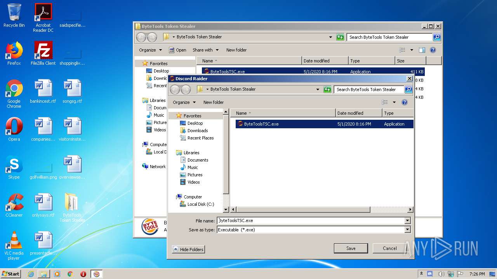
Task: Click Hide Folders button
Action: tap(188, 250)
